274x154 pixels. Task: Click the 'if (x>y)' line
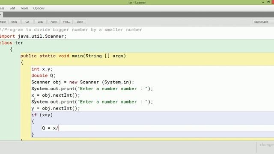pos(42,115)
